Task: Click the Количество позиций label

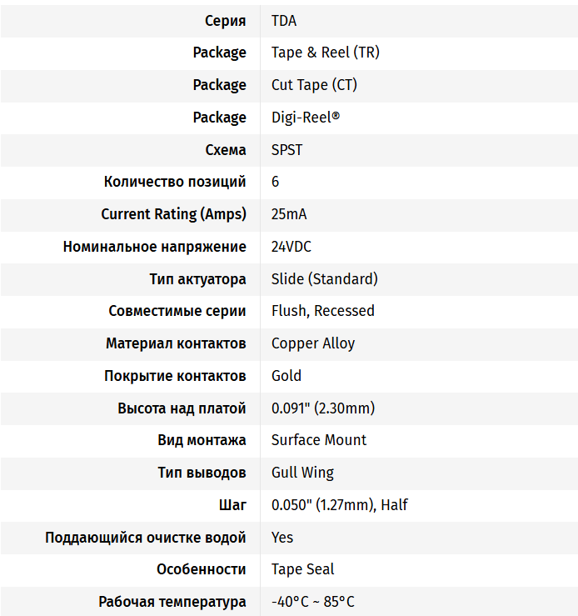Action: coord(175,182)
